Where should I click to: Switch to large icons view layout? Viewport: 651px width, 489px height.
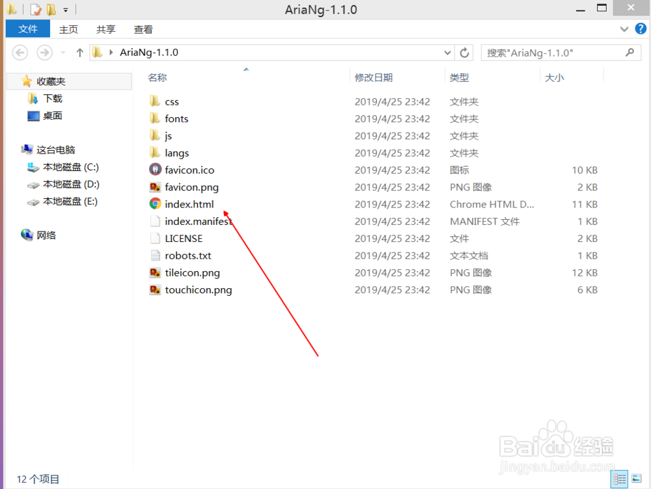click(637, 479)
